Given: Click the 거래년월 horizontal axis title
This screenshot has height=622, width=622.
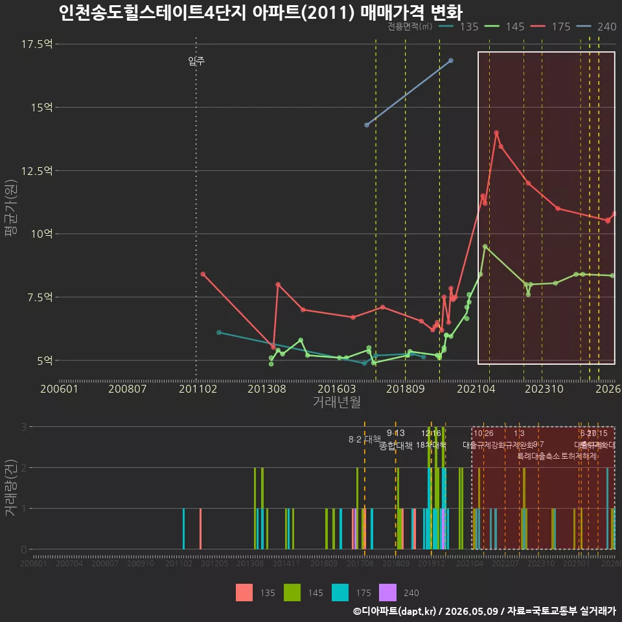Looking at the screenshot, I should (x=337, y=402).
